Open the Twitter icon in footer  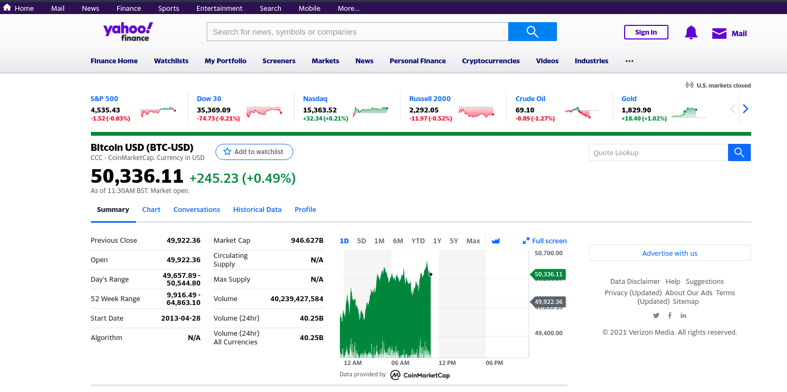tap(657, 316)
